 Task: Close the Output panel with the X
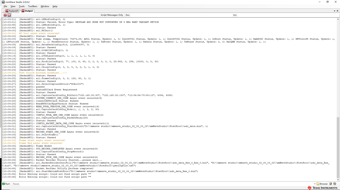pyautogui.click(x=338, y=11)
